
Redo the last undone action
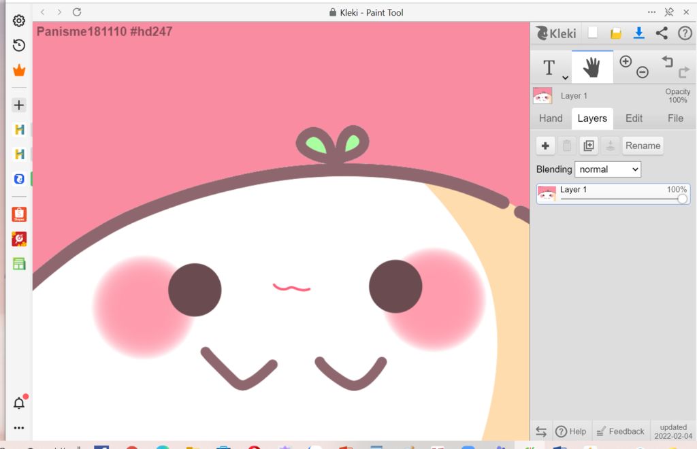[x=683, y=72]
